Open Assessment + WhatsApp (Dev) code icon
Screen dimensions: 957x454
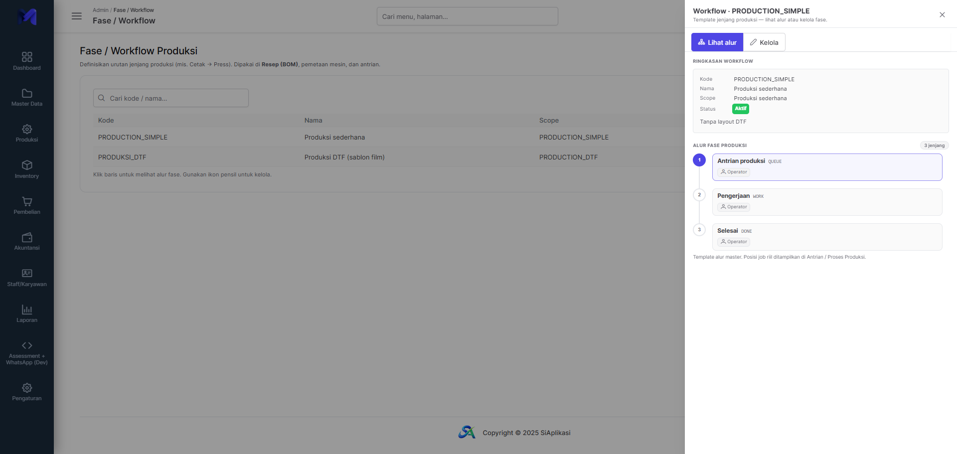click(x=27, y=345)
